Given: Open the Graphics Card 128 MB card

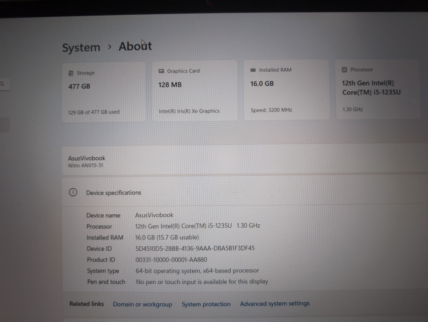Looking at the screenshot, I should pos(195,91).
